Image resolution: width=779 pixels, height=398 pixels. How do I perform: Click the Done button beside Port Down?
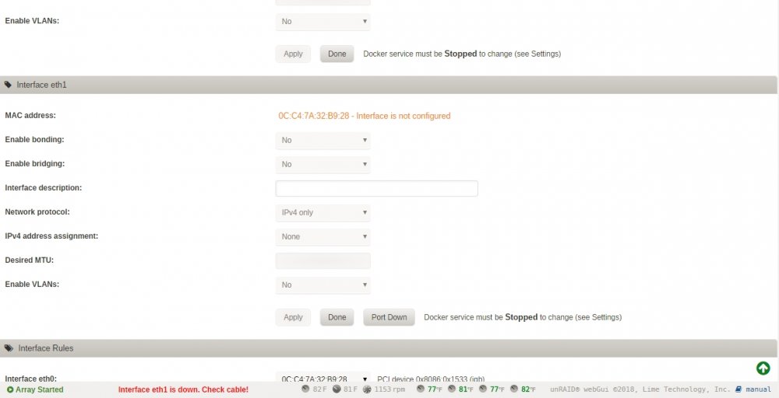[337, 317]
